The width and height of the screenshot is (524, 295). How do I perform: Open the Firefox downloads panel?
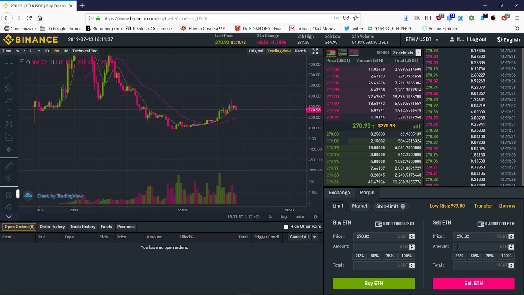(x=406, y=18)
